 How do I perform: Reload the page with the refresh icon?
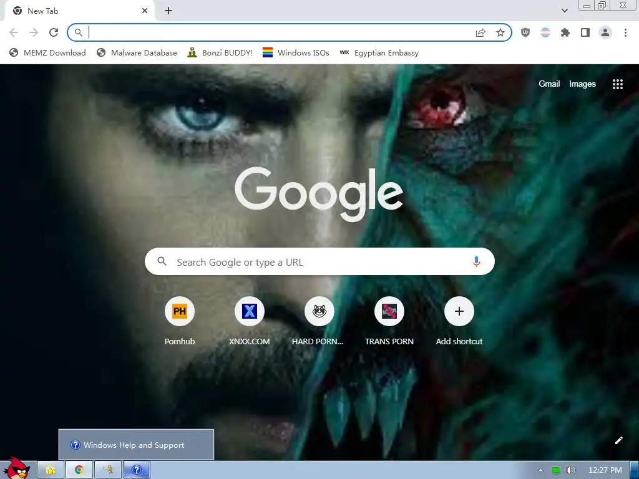(x=54, y=32)
